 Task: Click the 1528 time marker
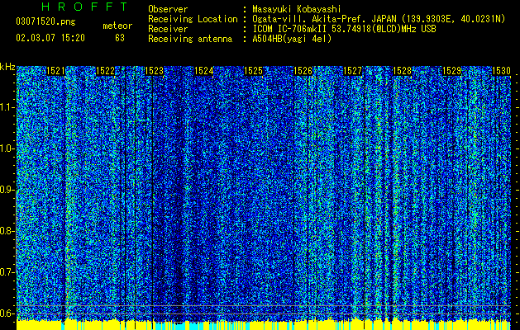(402, 71)
